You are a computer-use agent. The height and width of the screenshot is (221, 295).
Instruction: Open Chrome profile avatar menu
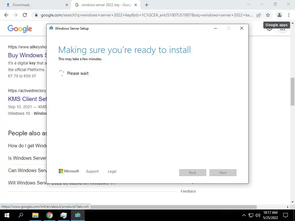pyautogui.click(x=279, y=15)
